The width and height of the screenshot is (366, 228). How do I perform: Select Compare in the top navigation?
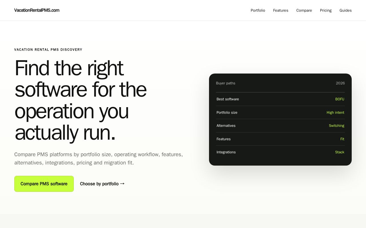(x=304, y=11)
